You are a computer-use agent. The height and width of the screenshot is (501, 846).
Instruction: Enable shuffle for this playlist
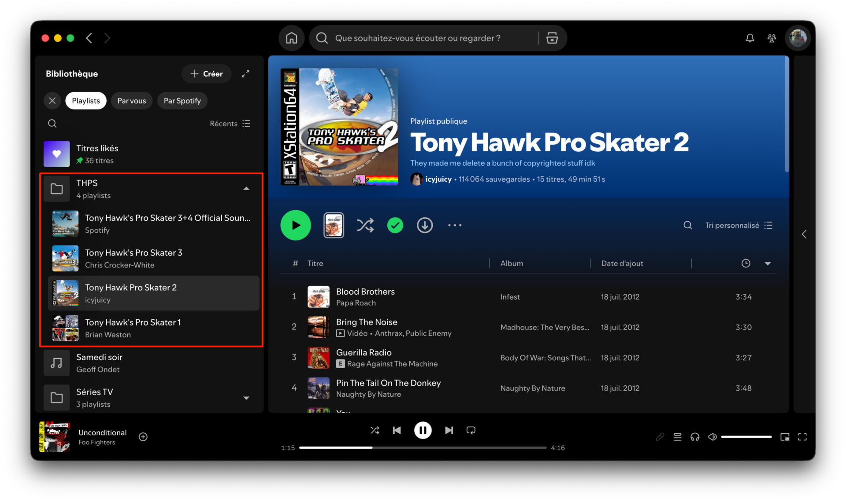365,225
